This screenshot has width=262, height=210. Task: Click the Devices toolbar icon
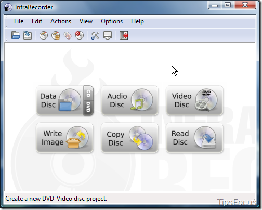pyautogui.click(x=108, y=35)
